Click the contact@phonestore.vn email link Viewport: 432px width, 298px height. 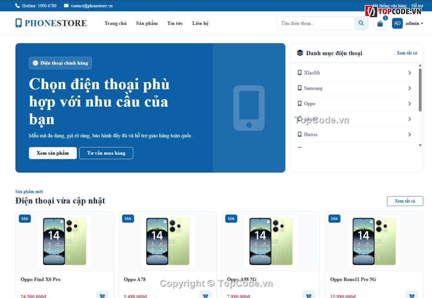coord(92,5)
